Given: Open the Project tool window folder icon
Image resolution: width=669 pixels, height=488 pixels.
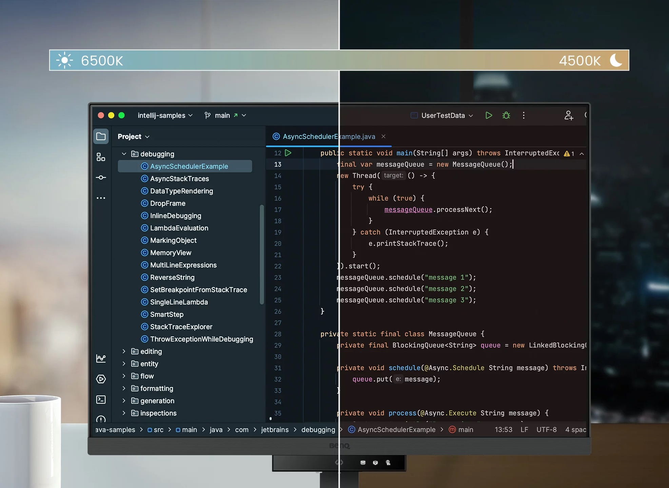Looking at the screenshot, I should (101, 136).
